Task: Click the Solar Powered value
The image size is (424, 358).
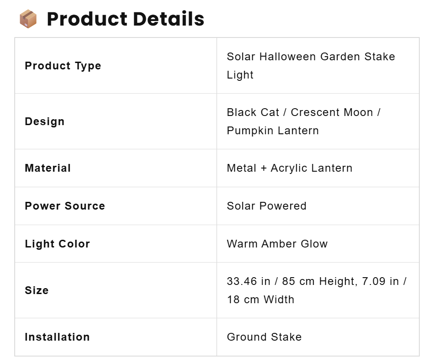Action: pos(267,205)
